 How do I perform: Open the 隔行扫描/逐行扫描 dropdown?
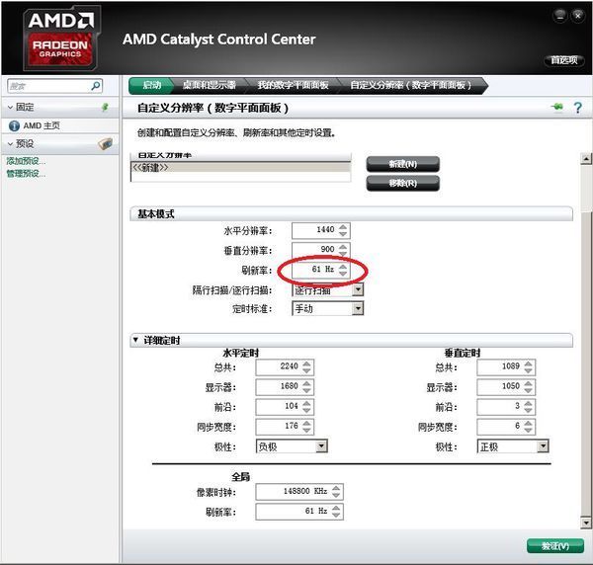[x=358, y=289]
